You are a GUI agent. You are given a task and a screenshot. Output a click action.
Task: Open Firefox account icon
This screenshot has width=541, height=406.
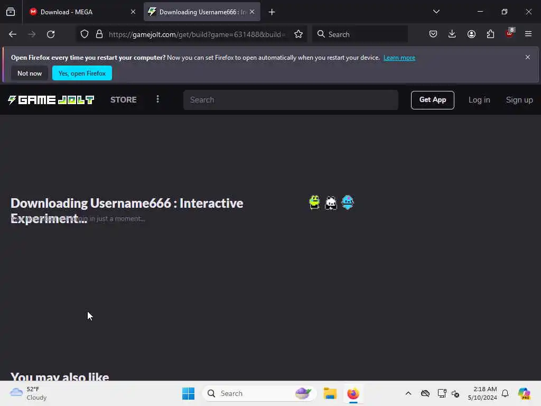(471, 34)
